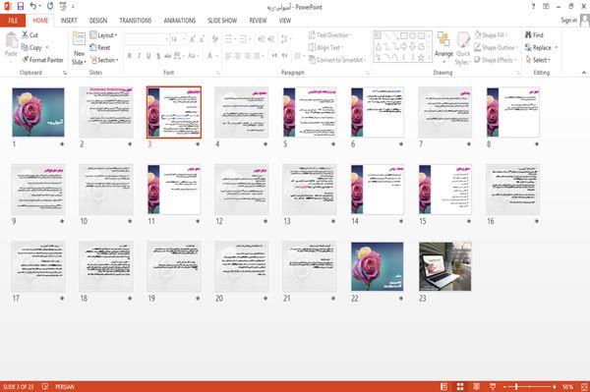This screenshot has width=590, height=392.
Task: Click Align Text button
Action: 325,47
